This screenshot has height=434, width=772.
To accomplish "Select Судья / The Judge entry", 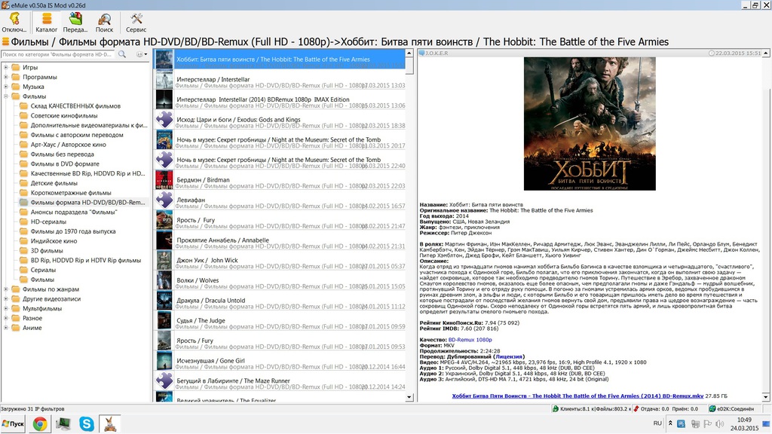I will (280, 321).
